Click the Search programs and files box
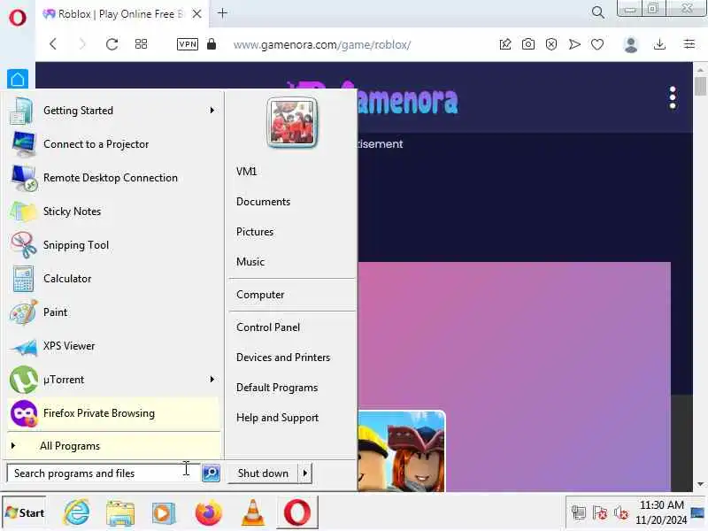The image size is (708, 531). [103, 473]
